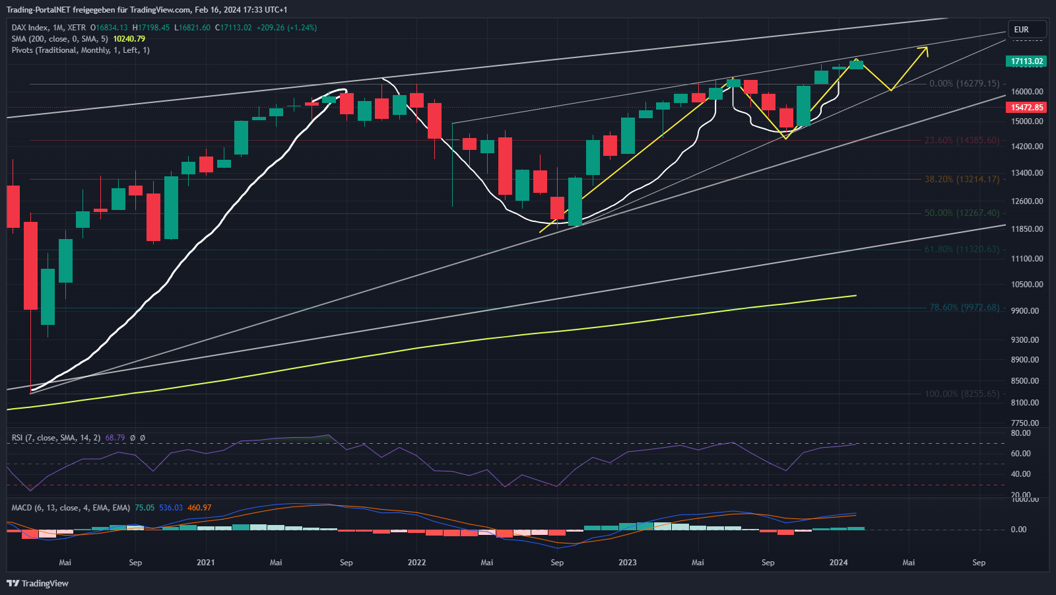
Task: Select the SMA 200 indicator legend
Action: coord(59,39)
